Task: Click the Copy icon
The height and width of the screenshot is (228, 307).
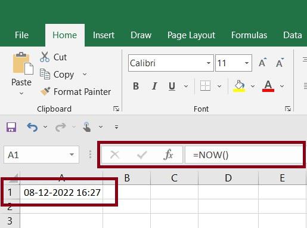Action: click(x=45, y=74)
